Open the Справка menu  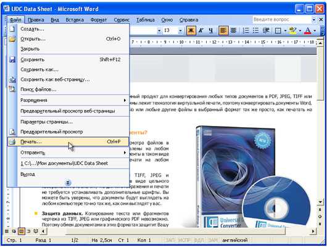click(x=189, y=20)
